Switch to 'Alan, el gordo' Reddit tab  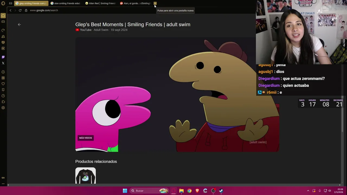[135, 3]
